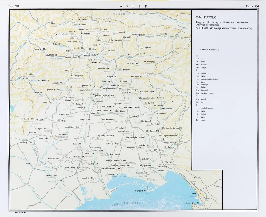Click the 3334. TUTOLO map title
Viewport: 266px width, 217px height.
coord(206,17)
